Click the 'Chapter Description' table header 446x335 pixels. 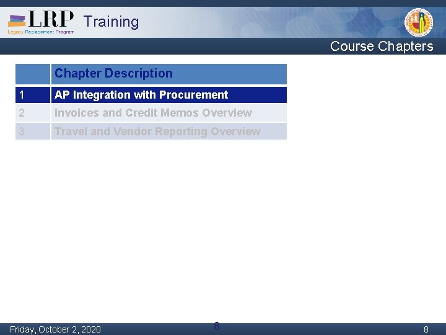pyautogui.click(x=168, y=74)
